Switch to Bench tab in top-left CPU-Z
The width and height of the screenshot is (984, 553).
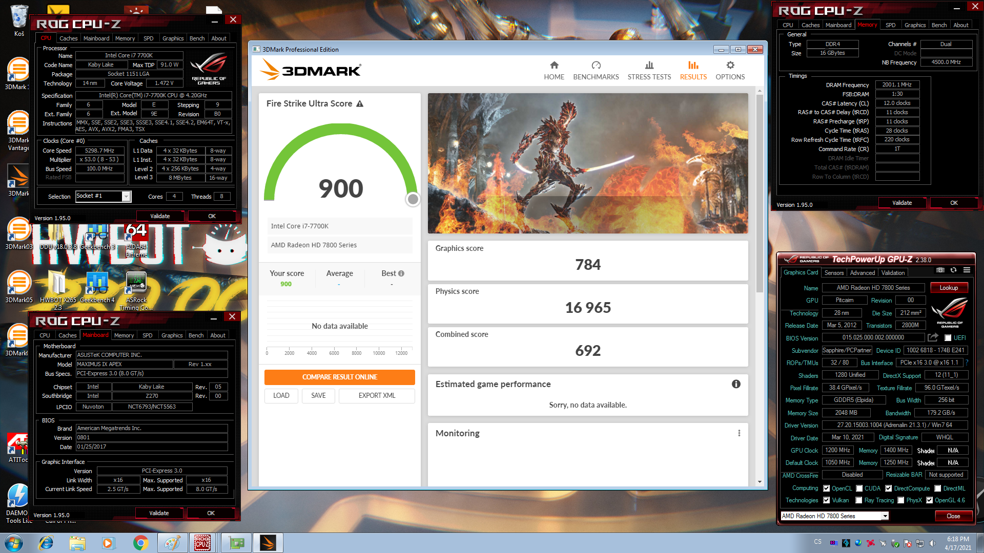click(197, 38)
